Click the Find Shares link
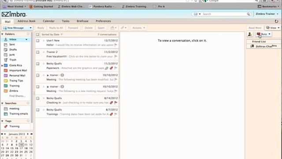This screenshot has height=159, width=282. [x=18, y=96]
